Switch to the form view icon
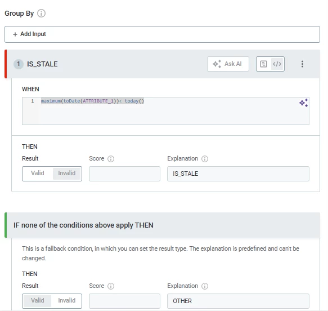Screen dimensions: 328x311 [x=263, y=64]
